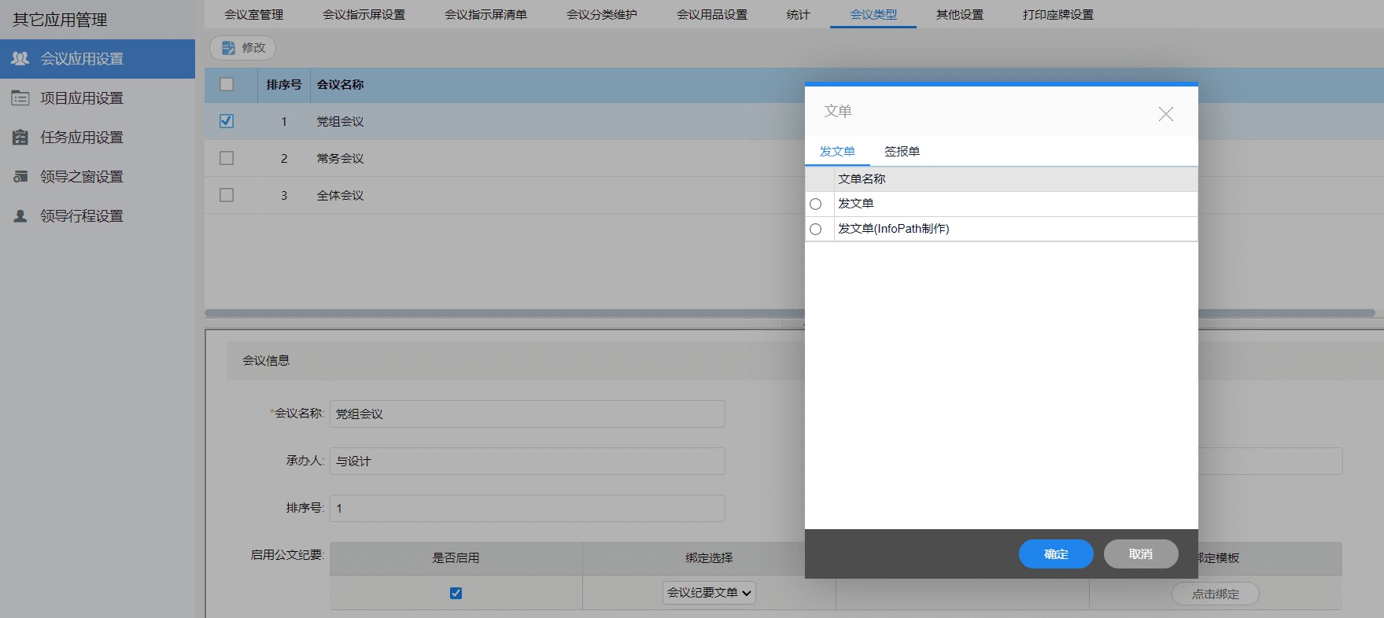Select the 发文单 radio button
This screenshot has height=618, width=1384.
pos(816,204)
